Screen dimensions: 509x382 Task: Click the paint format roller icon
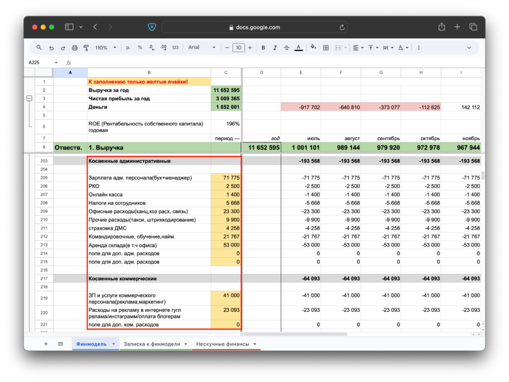[x=86, y=48]
